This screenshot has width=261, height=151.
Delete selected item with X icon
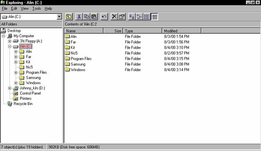(x=114, y=17)
